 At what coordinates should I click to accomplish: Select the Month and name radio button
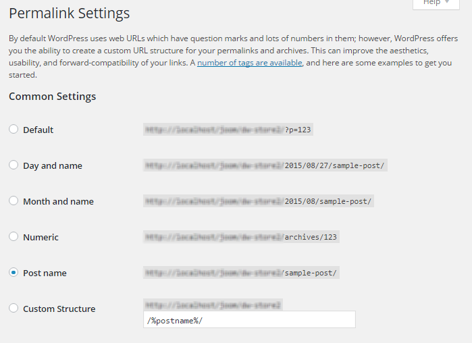(x=14, y=201)
